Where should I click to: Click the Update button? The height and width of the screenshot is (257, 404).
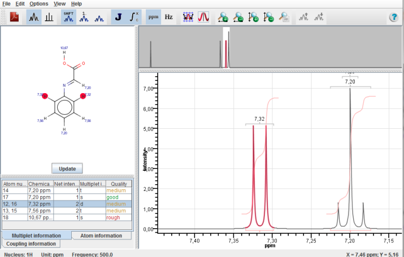(x=67, y=169)
